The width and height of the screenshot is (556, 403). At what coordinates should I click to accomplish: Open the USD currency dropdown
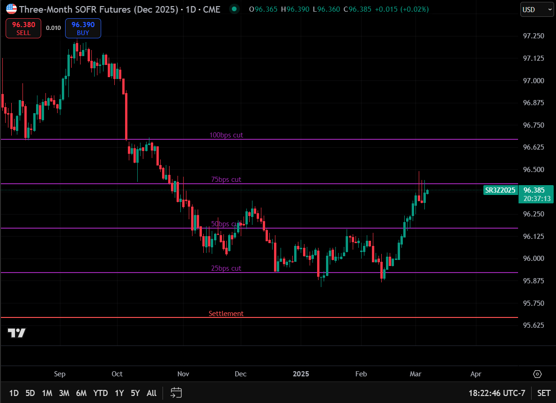point(536,9)
